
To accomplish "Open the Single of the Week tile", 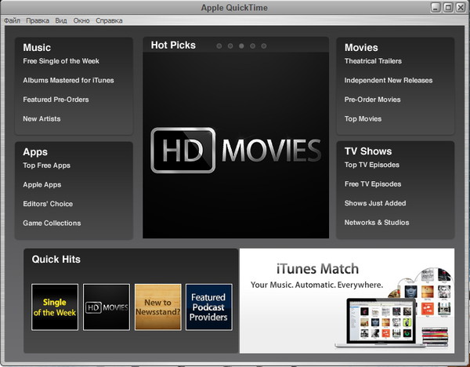I will (x=55, y=307).
